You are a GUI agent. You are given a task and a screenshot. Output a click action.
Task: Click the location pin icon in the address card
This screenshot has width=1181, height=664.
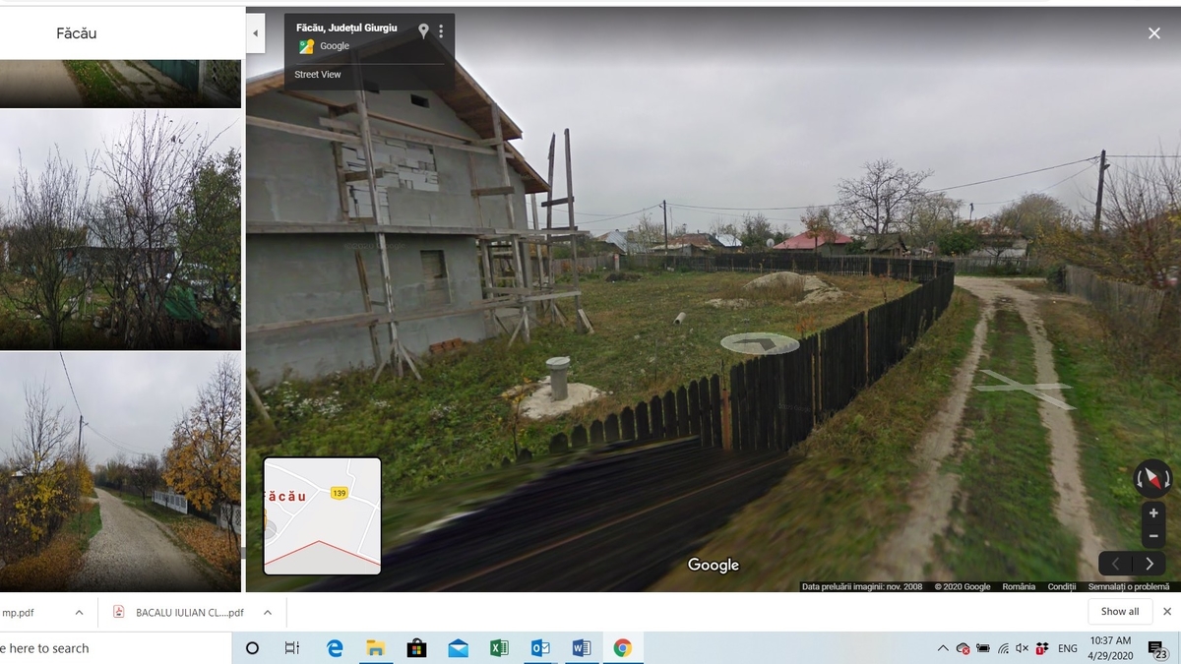(x=423, y=31)
